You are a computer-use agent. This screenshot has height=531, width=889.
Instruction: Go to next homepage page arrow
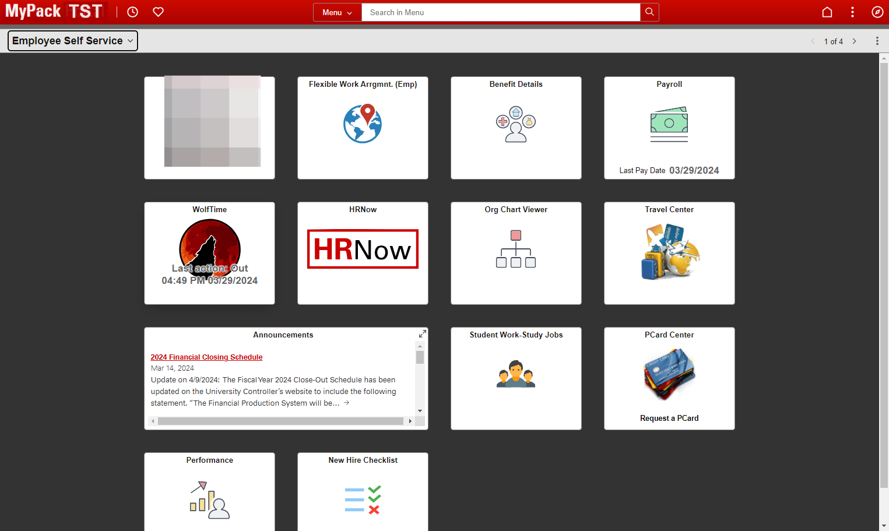click(x=855, y=41)
